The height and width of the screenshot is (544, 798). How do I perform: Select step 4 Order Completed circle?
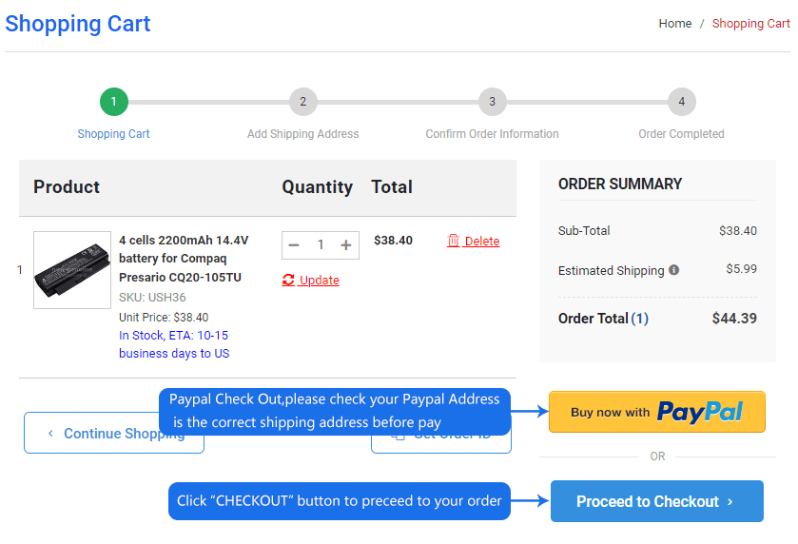tap(681, 101)
